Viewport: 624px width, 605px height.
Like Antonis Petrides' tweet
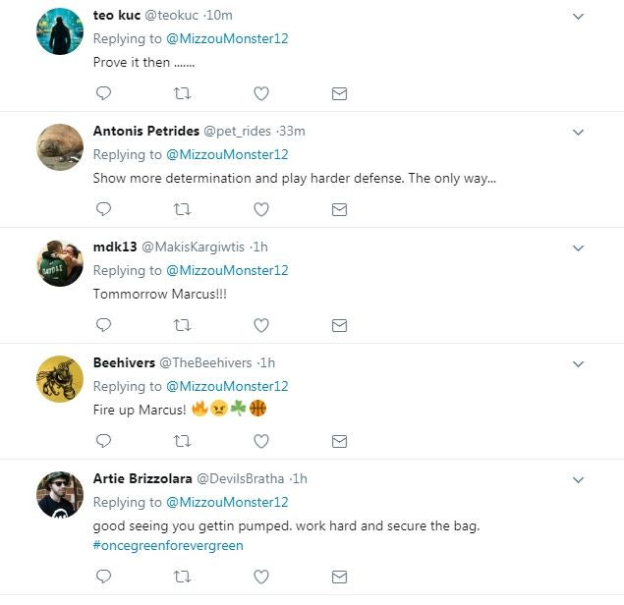click(x=261, y=209)
